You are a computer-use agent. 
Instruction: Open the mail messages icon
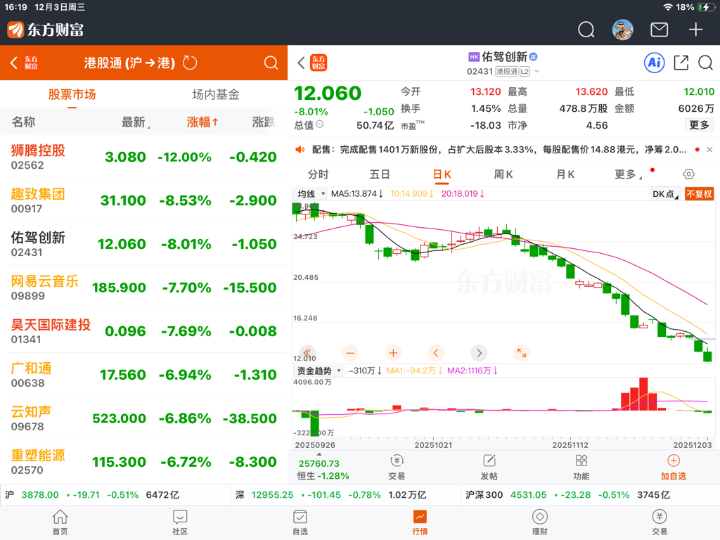click(x=659, y=30)
